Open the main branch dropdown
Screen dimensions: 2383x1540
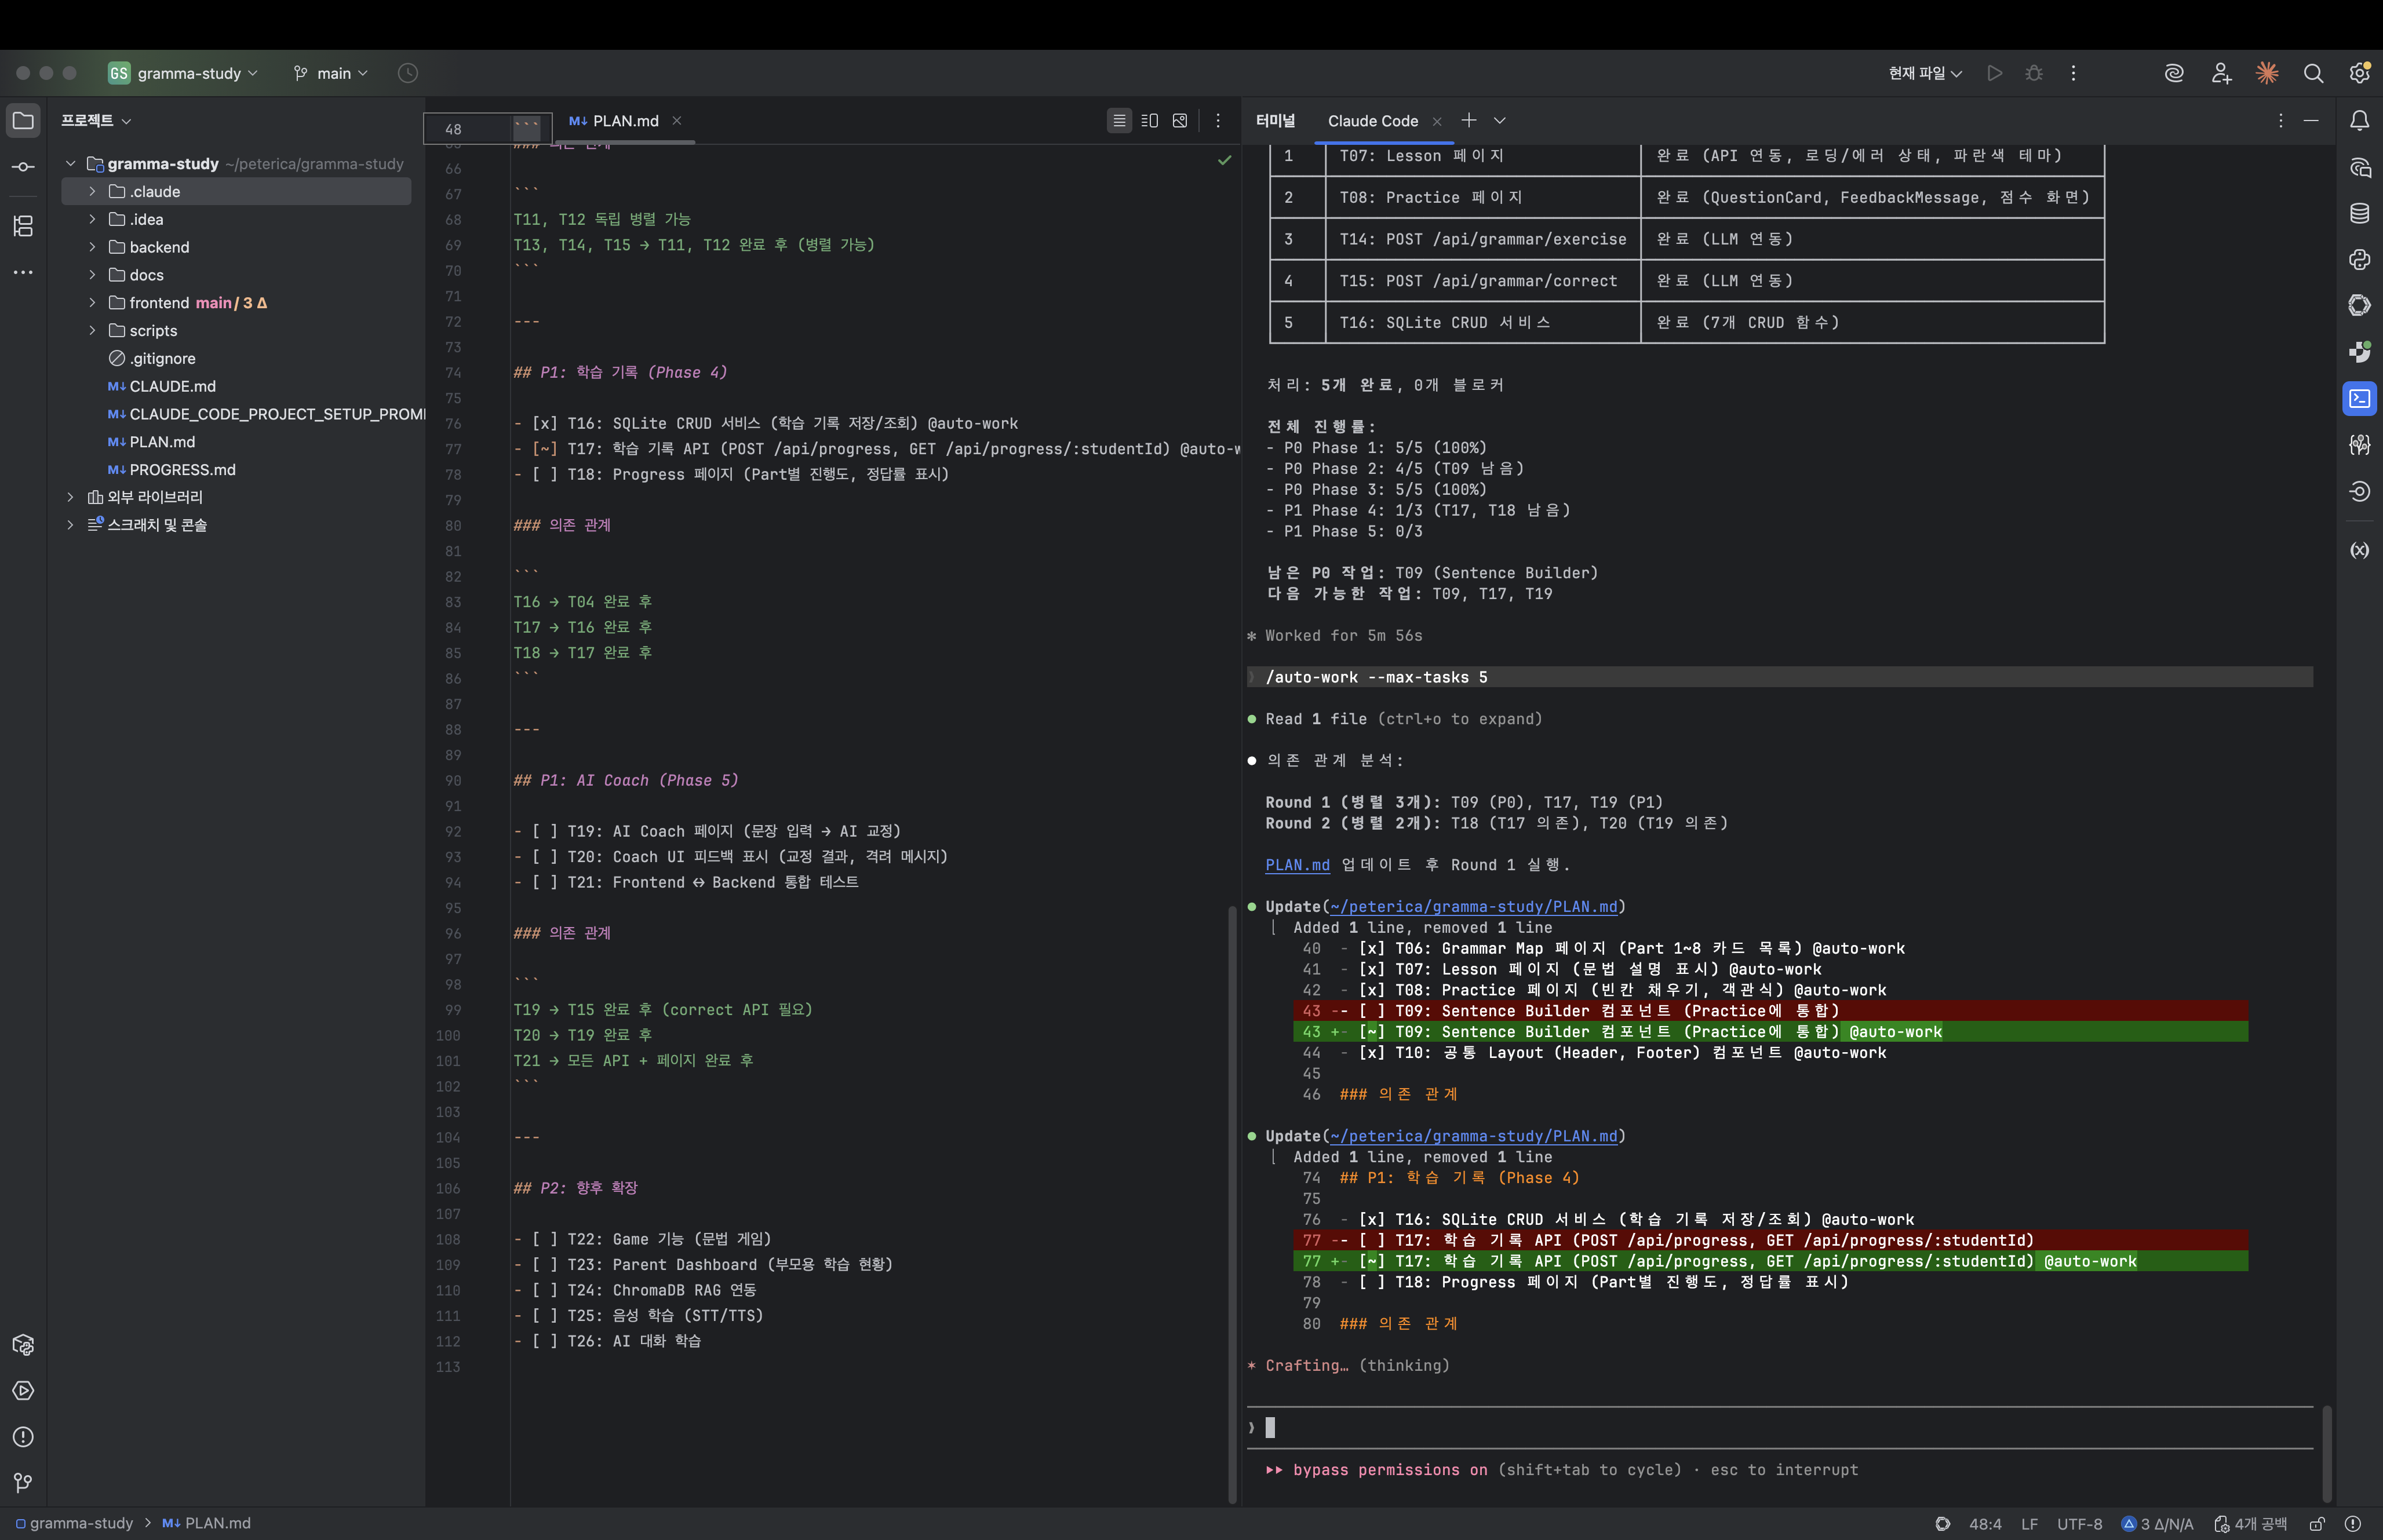[332, 73]
